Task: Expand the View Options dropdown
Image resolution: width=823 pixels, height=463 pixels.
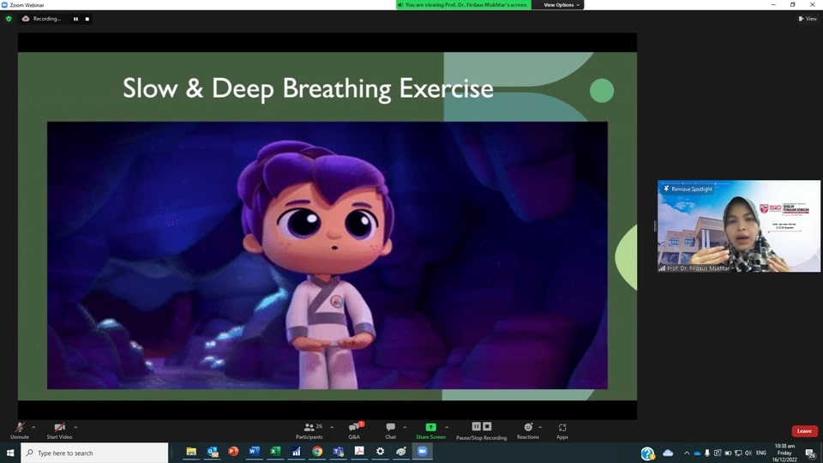Action: click(562, 5)
